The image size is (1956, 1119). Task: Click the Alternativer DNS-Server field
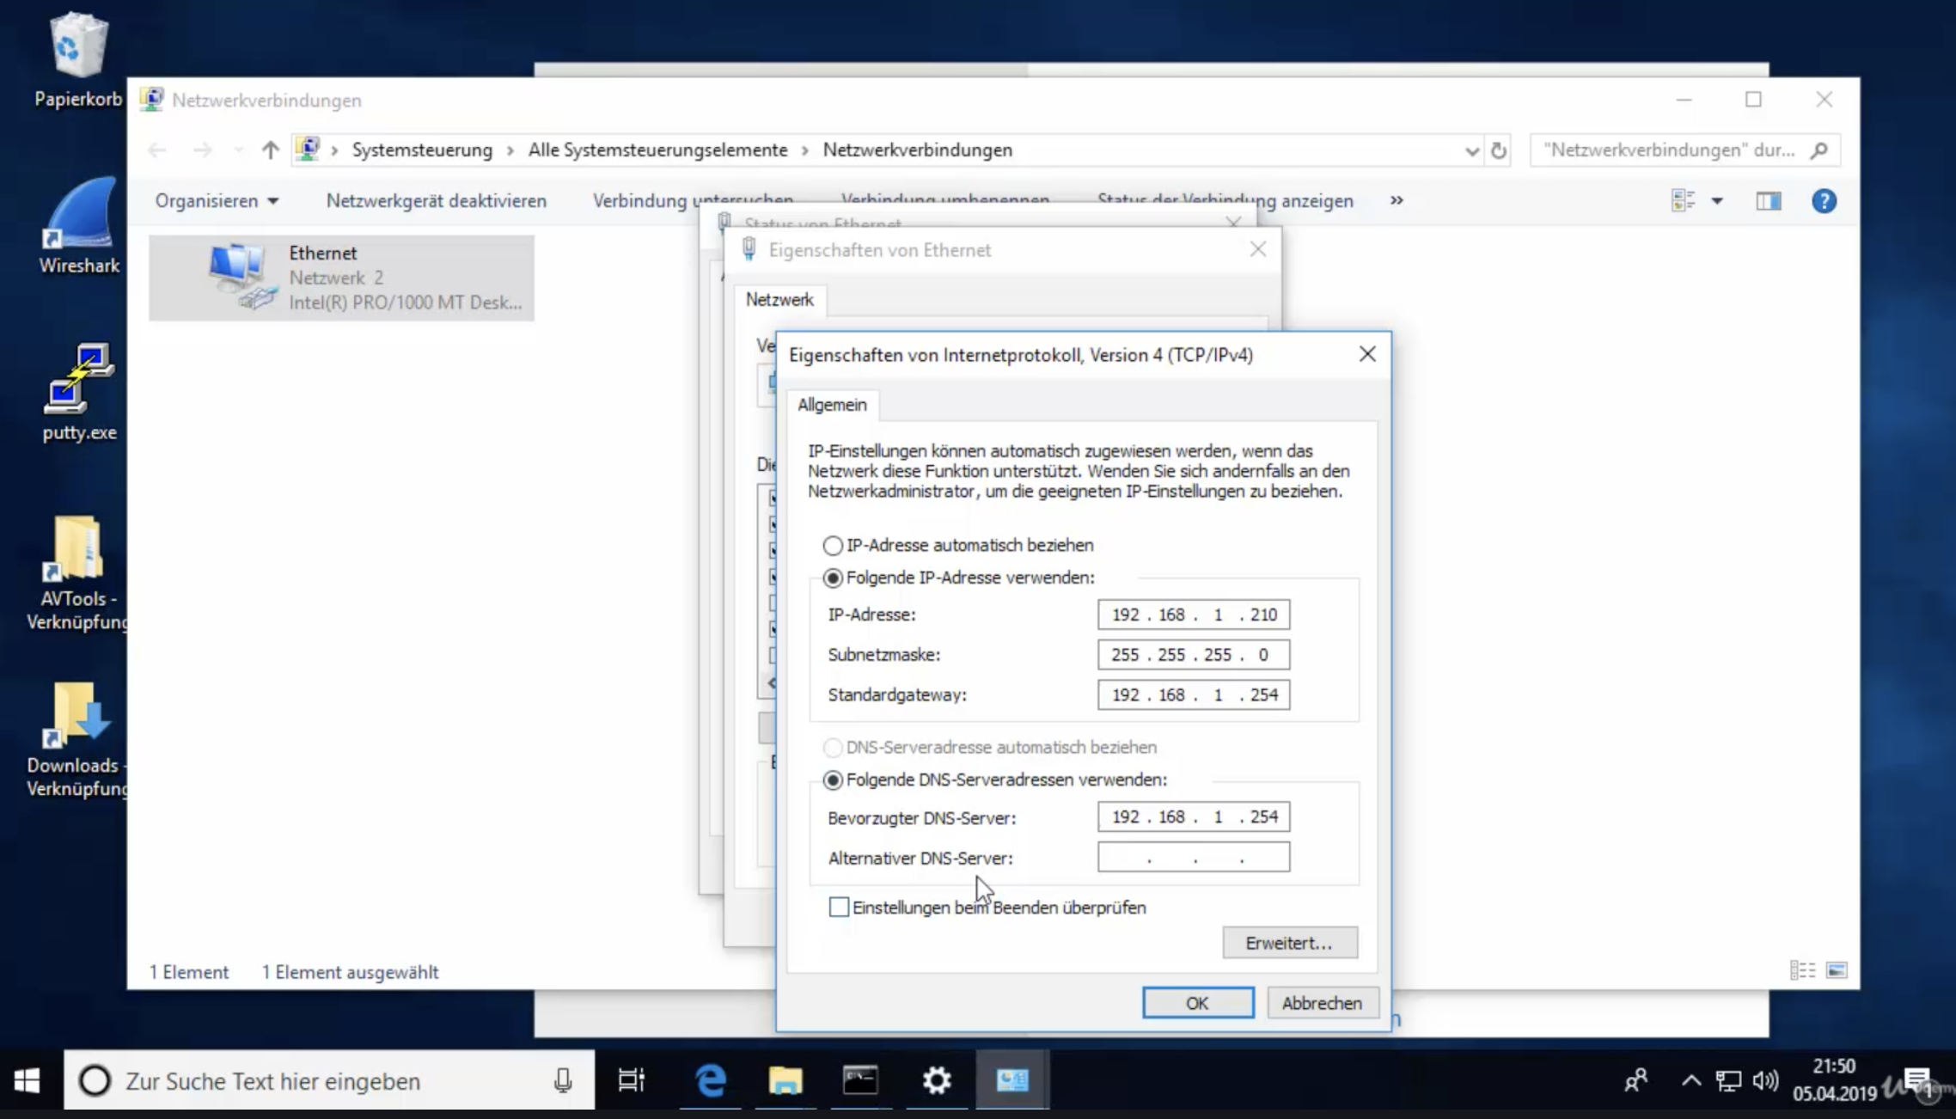(x=1193, y=857)
